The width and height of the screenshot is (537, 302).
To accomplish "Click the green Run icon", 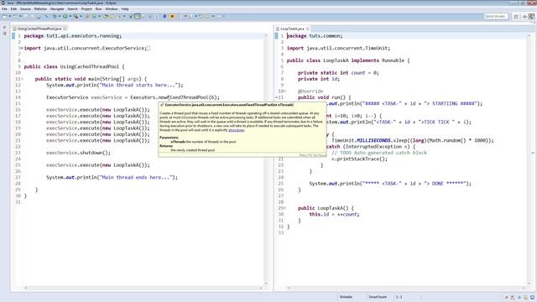I will [65, 16].
